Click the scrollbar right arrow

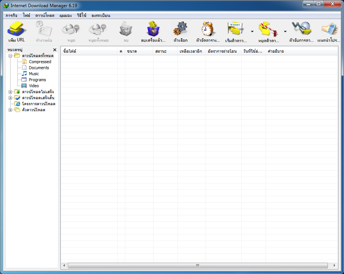click(x=334, y=265)
